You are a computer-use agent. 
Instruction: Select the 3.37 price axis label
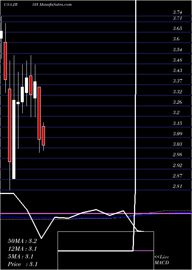pos(177,81)
